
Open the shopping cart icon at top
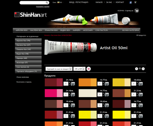tap(136, 10)
